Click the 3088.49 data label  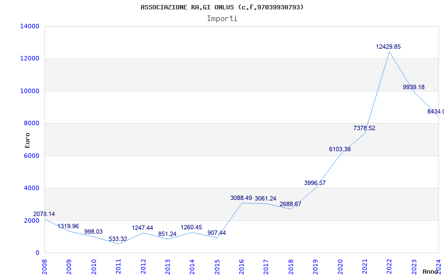241,198
